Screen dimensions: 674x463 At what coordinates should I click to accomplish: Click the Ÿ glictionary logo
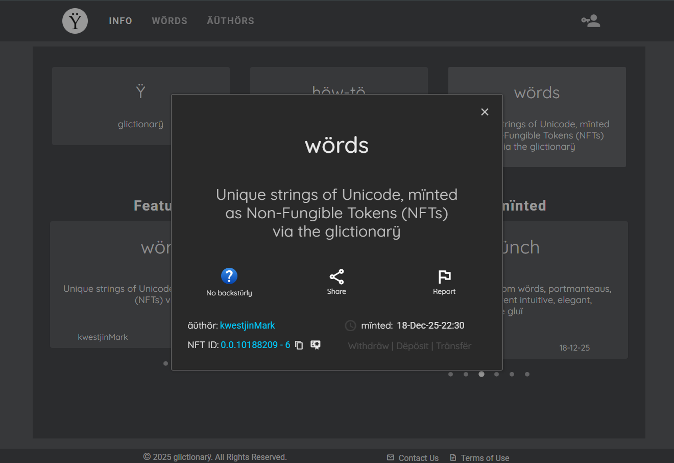coord(75,21)
